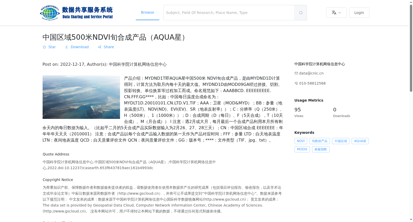The image size is (413, 222).
Task: Select the 植被指数 keyword tag
Action: 321,149
